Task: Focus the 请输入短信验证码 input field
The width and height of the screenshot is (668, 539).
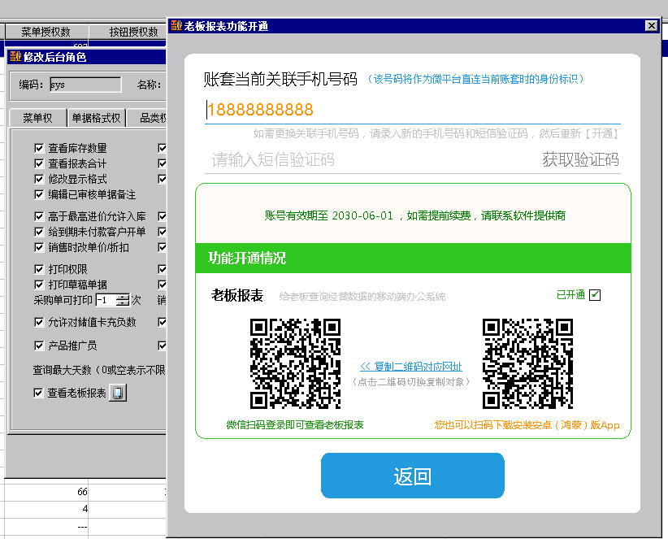Action: point(366,160)
